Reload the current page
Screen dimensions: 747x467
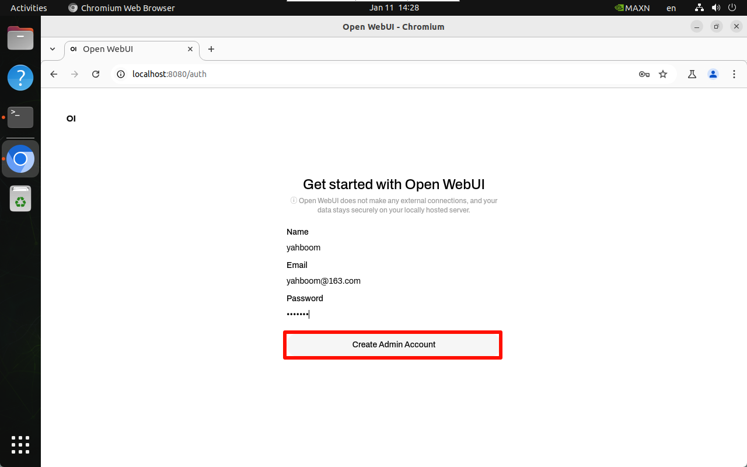point(96,74)
